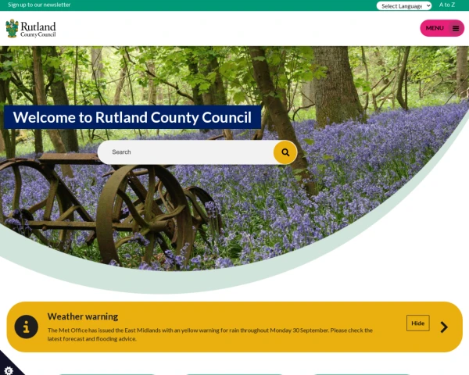Open cookie settings gear icon
Viewport: 469px width, 375px height.
click(x=9, y=370)
